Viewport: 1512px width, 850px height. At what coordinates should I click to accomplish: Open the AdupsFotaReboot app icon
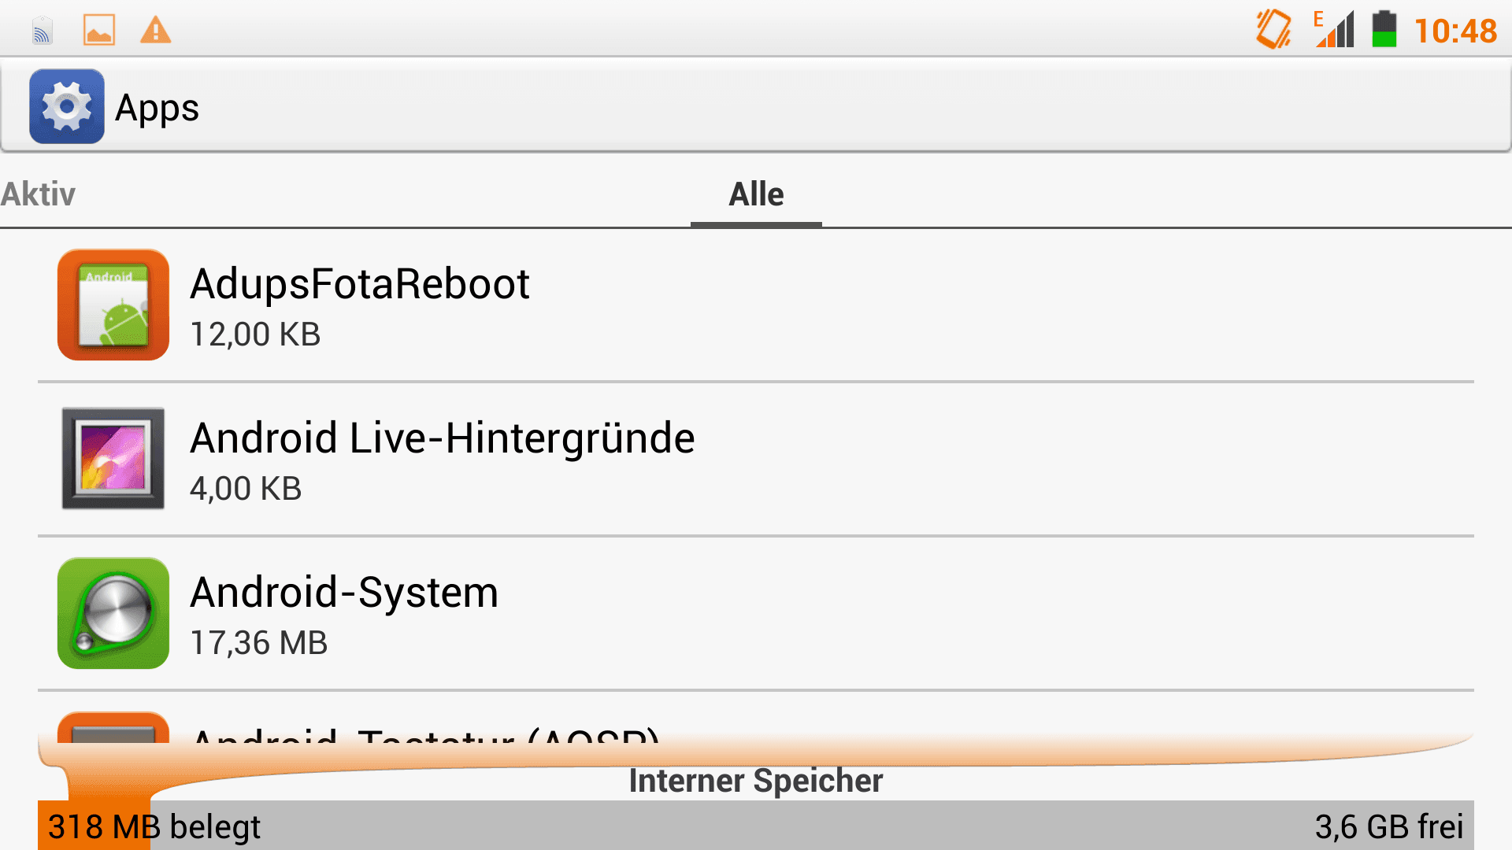coord(113,305)
